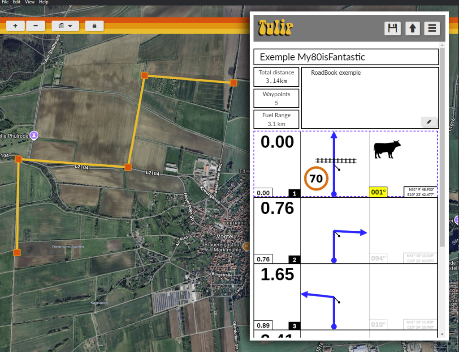Click the Exemple My80isFantastic title field
Viewport: 459px width, 352px height.
click(x=346, y=57)
